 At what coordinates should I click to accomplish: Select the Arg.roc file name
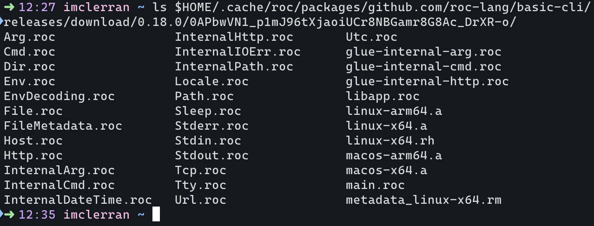tap(29, 38)
